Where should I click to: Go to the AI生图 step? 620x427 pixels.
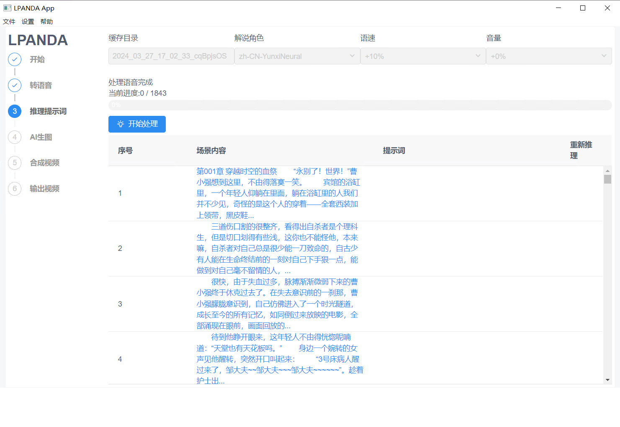[41, 137]
